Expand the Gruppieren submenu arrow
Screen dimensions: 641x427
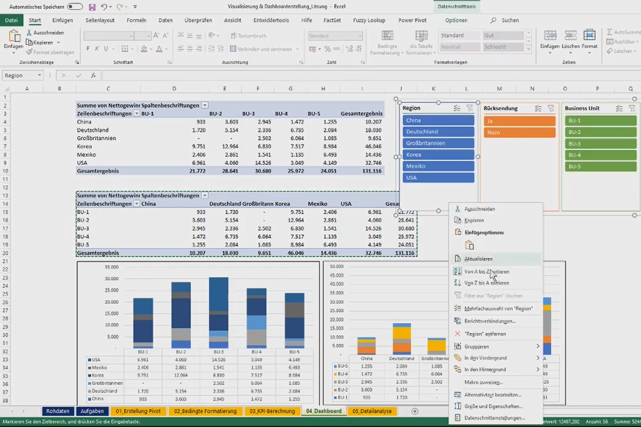coord(538,346)
